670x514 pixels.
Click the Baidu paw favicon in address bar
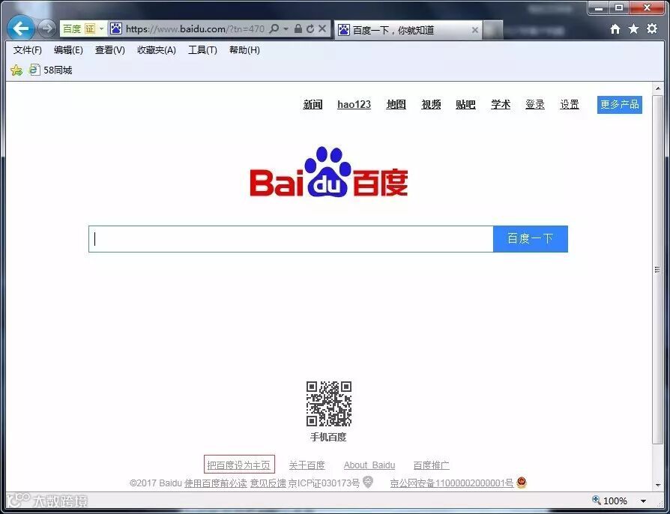[116, 28]
